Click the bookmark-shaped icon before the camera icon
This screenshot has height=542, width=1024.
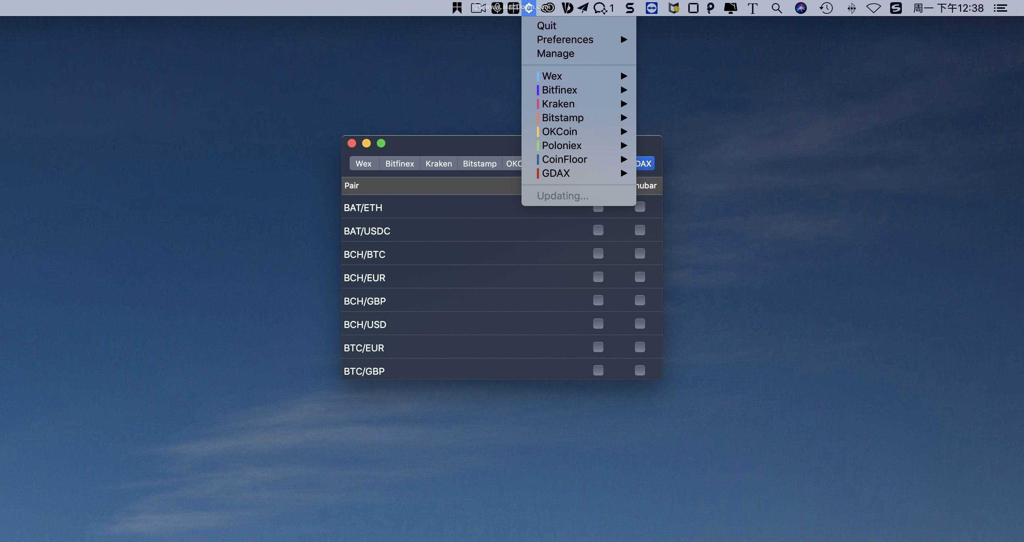coord(457,8)
